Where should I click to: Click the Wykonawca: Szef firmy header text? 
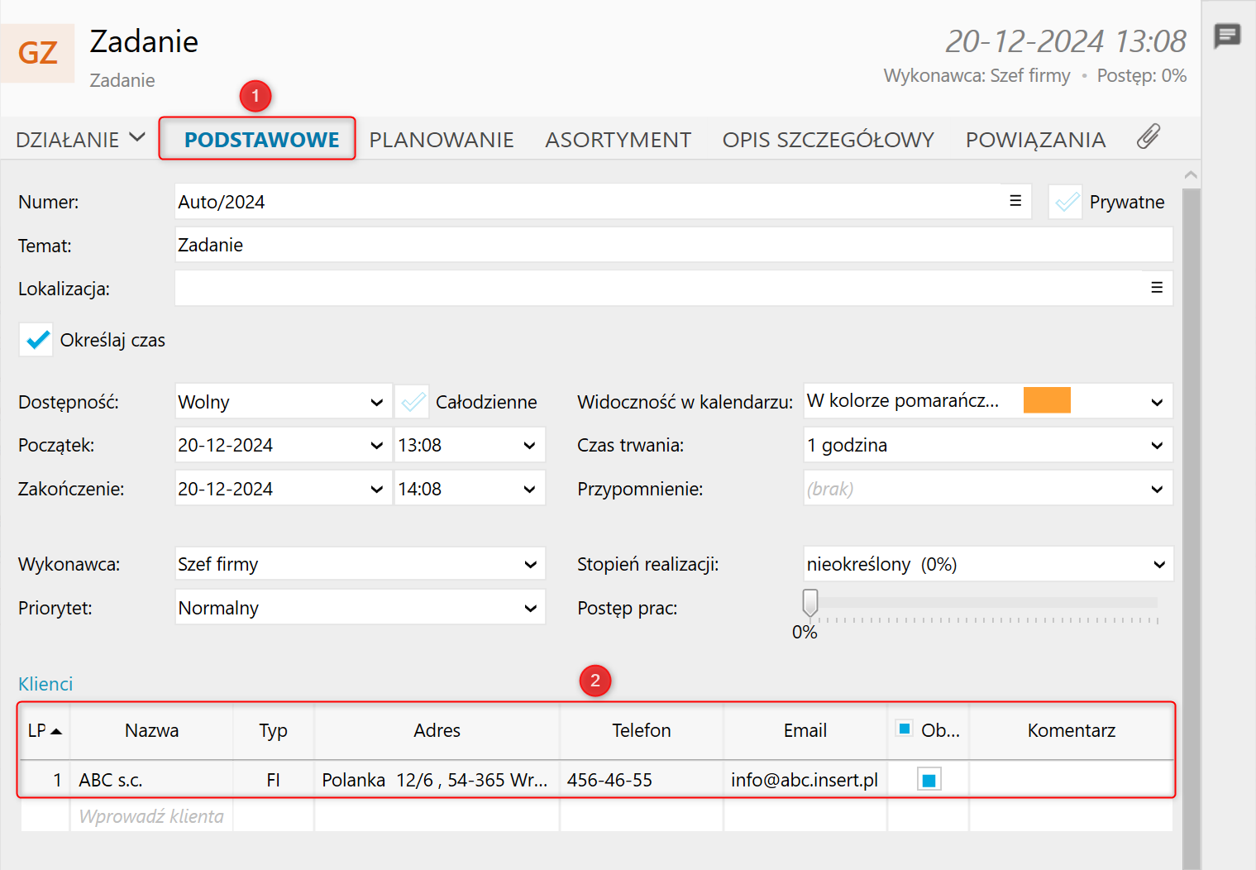(977, 76)
